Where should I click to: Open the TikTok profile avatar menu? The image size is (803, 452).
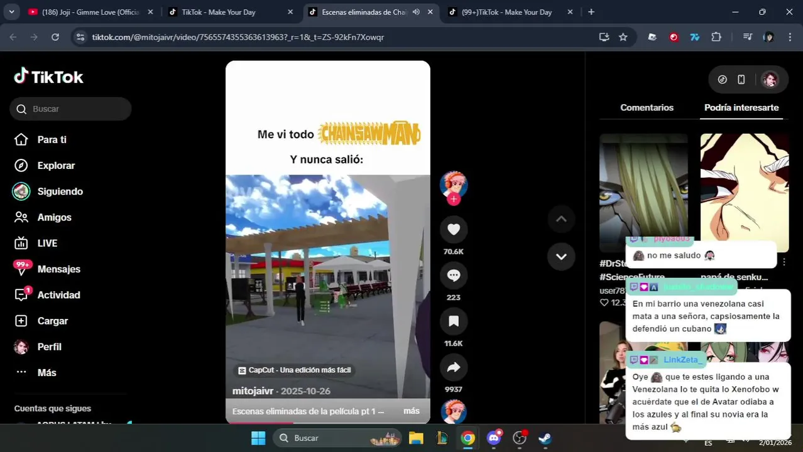(770, 79)
